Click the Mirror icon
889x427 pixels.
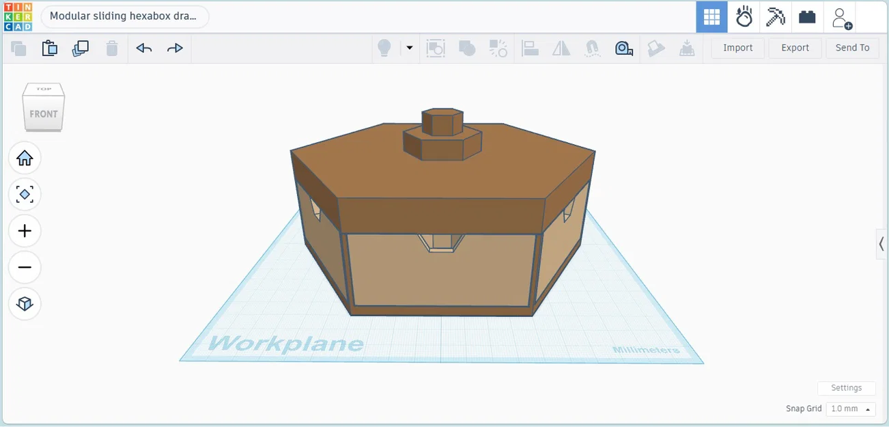point(561,48)
